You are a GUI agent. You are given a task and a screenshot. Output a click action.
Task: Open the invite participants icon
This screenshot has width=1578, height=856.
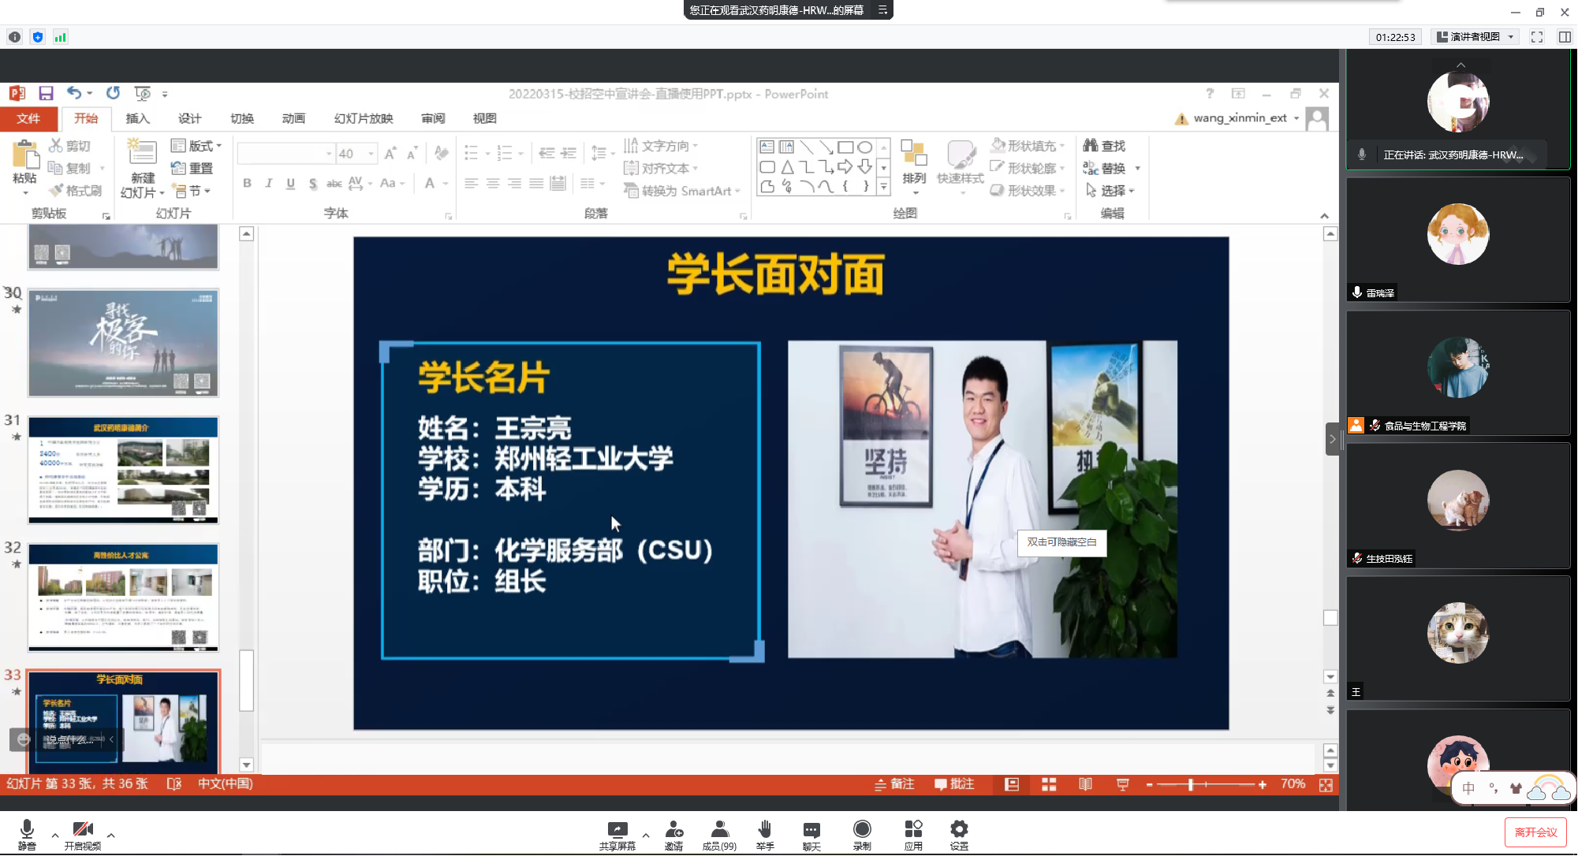coord(673,830)
